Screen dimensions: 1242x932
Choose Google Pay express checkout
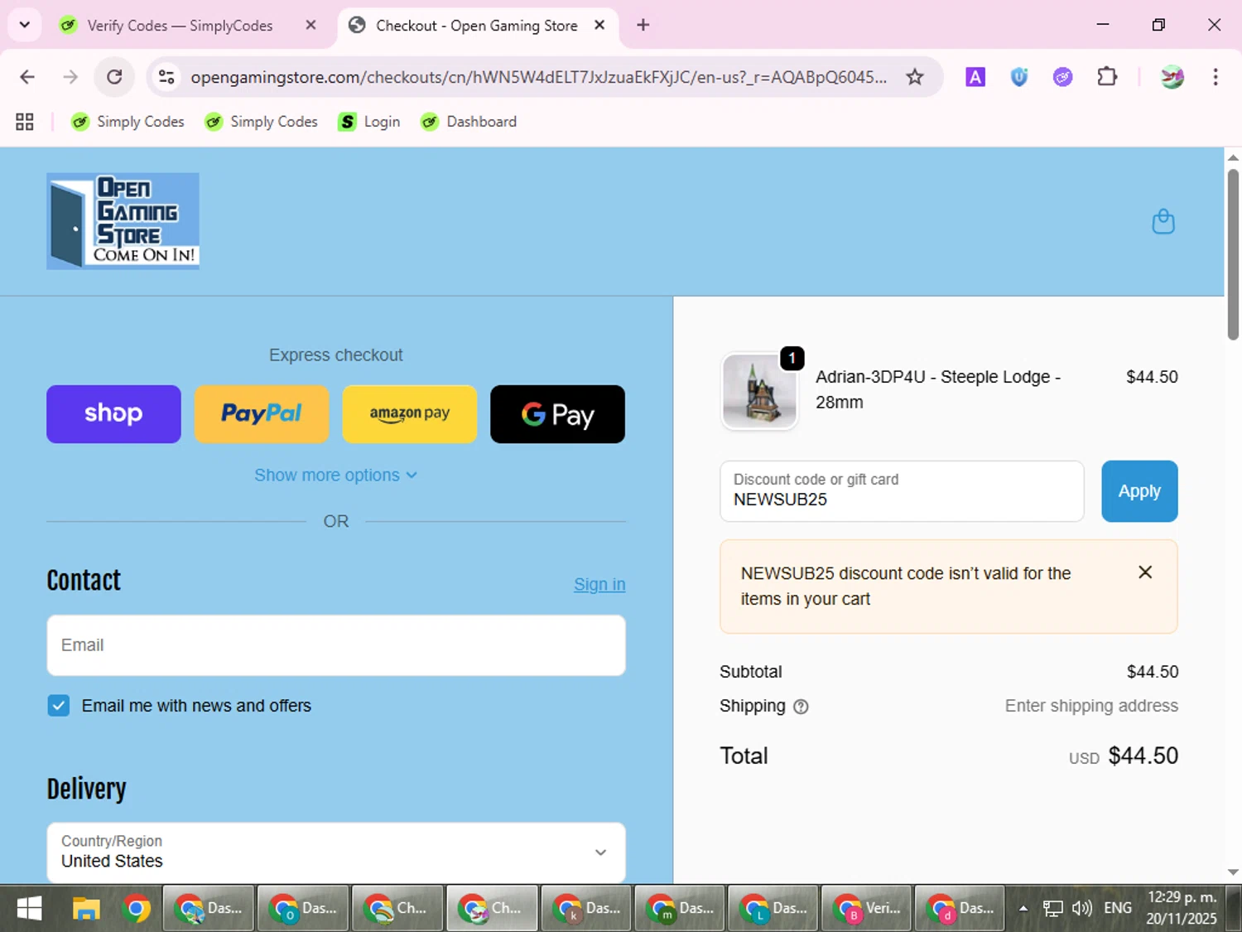[x=557, y=414]
